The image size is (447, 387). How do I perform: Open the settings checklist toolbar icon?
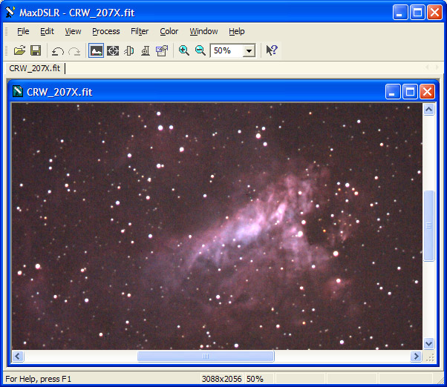(x=162, y=51)
